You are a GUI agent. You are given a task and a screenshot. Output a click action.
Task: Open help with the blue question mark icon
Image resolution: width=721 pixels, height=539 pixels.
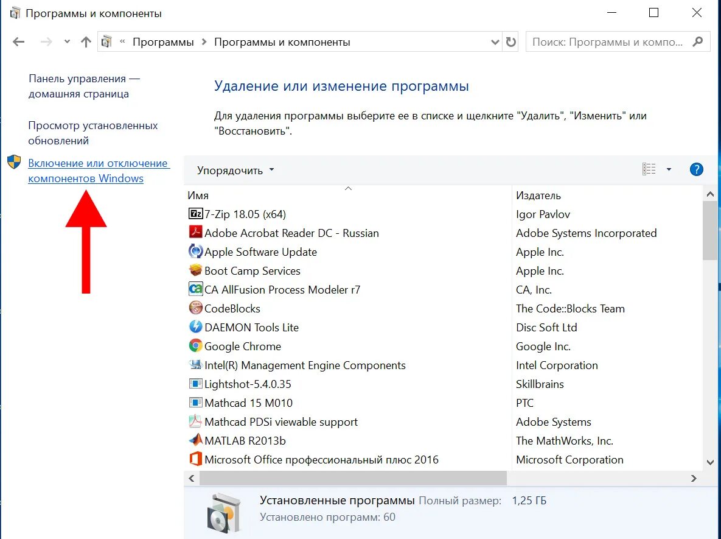[x=696, y=169]
